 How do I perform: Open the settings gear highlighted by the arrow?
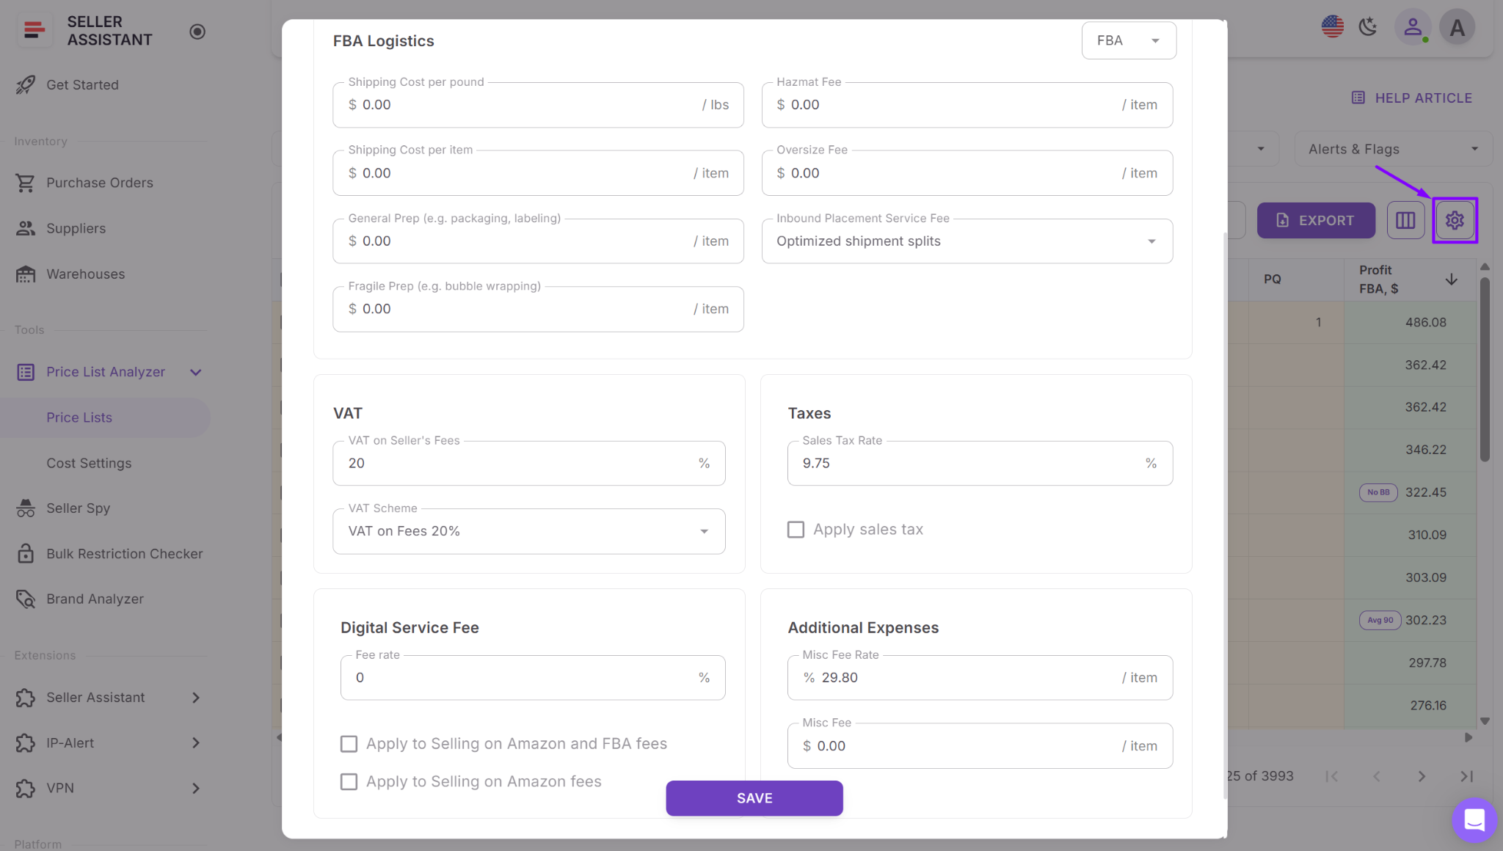click(1455, 219)
